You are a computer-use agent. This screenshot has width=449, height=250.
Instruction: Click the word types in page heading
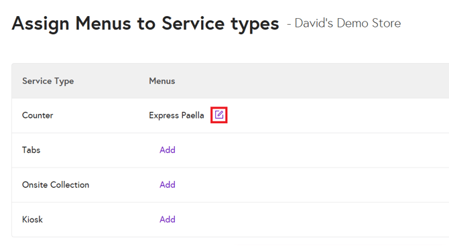[255, 24]
